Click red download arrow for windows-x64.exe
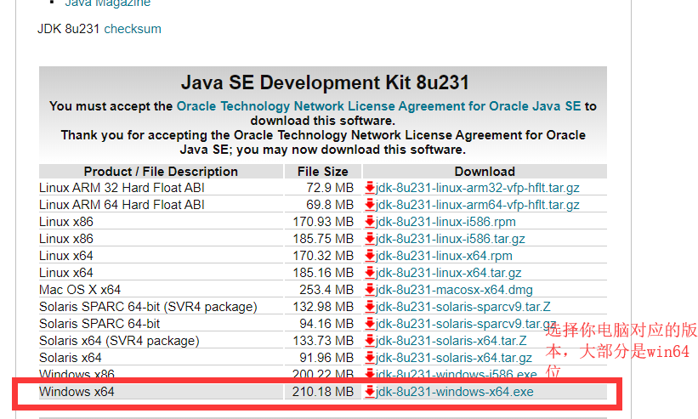 pos(370,392)
